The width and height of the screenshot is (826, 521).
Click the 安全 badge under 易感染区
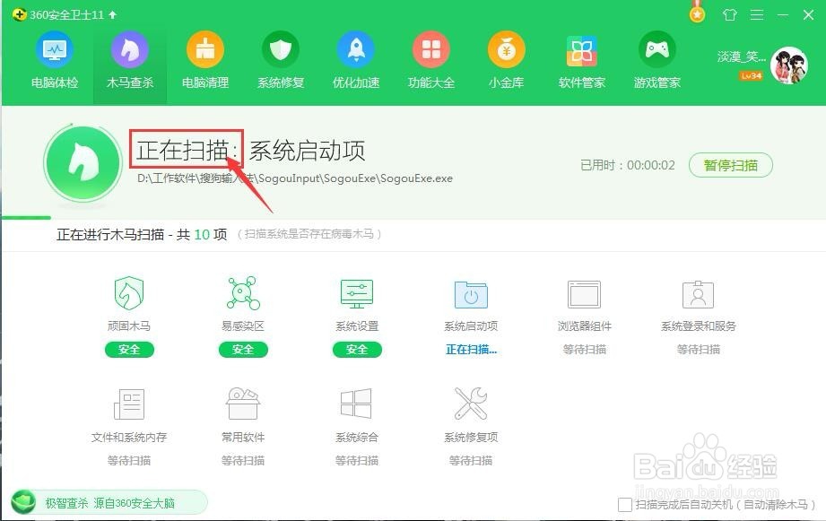pyautogui.click(x=243, y=349)
